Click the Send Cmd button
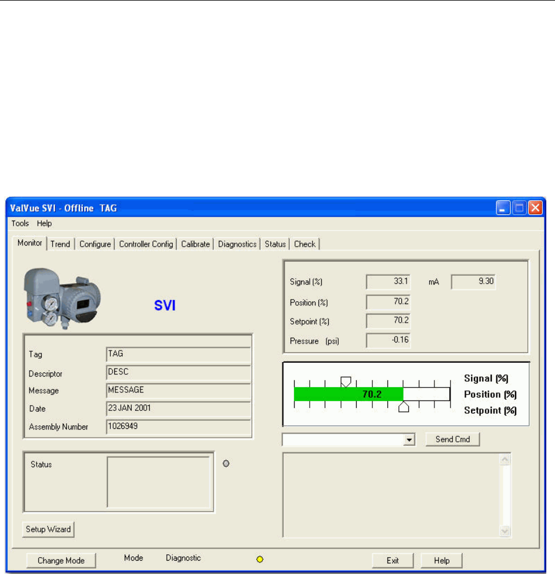555x574 pixels. 452,439
